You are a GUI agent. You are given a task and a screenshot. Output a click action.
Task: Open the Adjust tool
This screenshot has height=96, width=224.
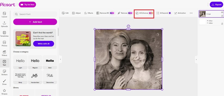[76, 13]
